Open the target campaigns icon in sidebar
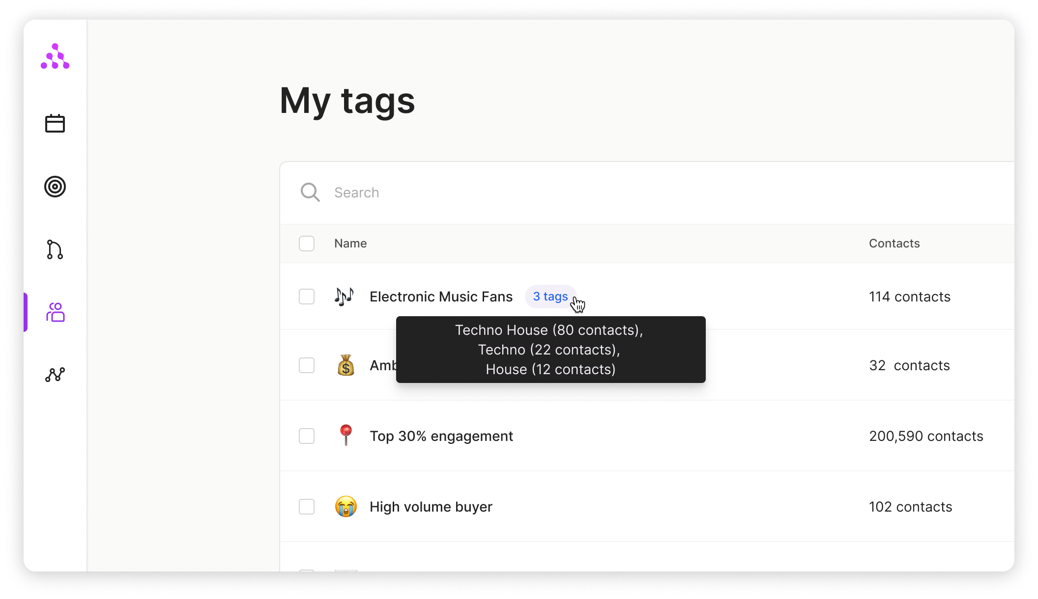 pos(55,187)
